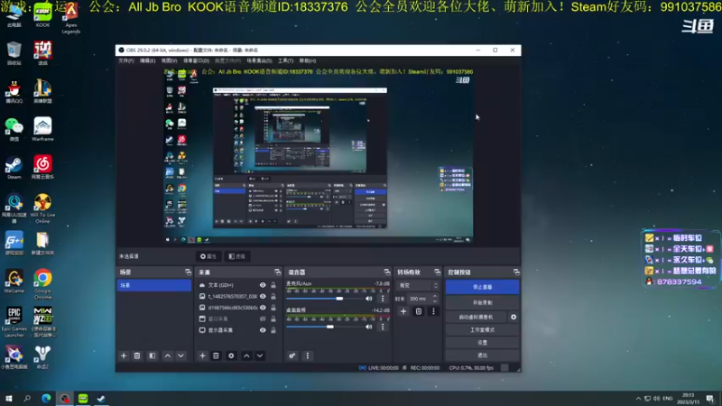This screenshot has width=722, height=406.
Task: Click 开始录制 to start recording
Action: coord(482,303)
